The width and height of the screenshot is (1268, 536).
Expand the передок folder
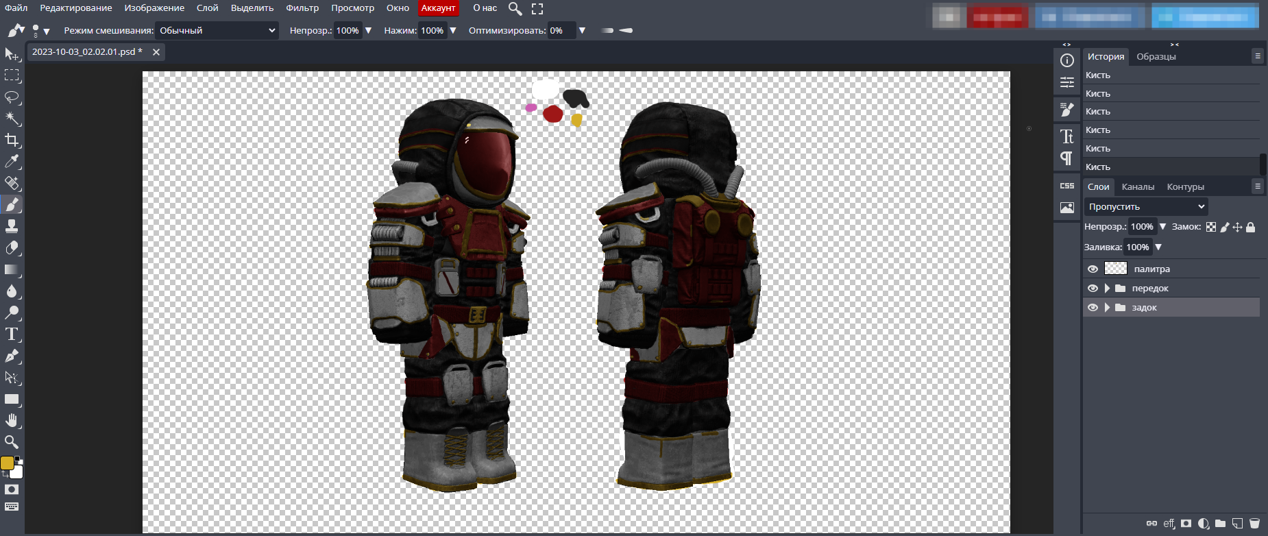click(1107, 288)
